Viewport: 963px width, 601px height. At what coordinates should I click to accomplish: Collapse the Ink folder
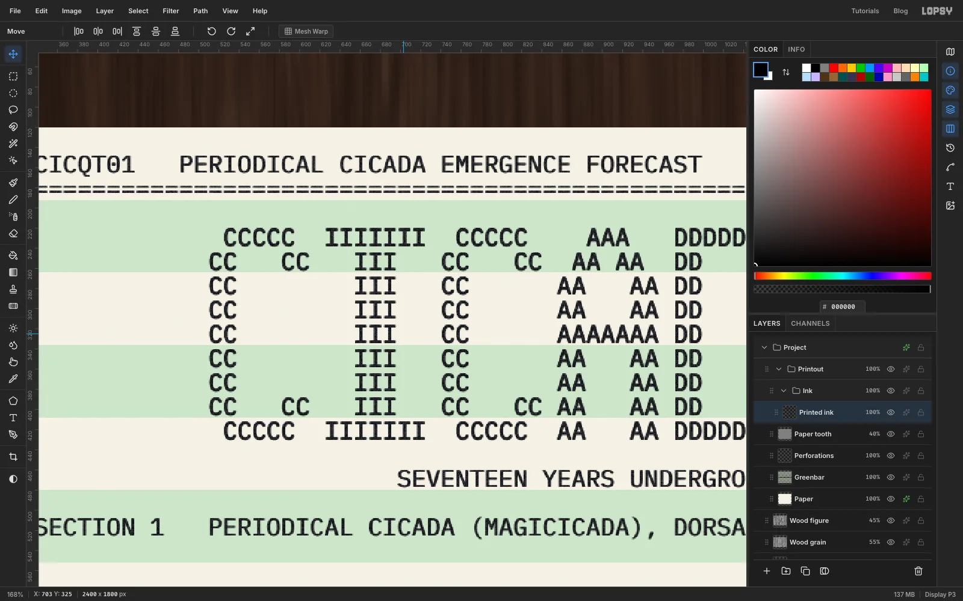click(x=784, y=391)
